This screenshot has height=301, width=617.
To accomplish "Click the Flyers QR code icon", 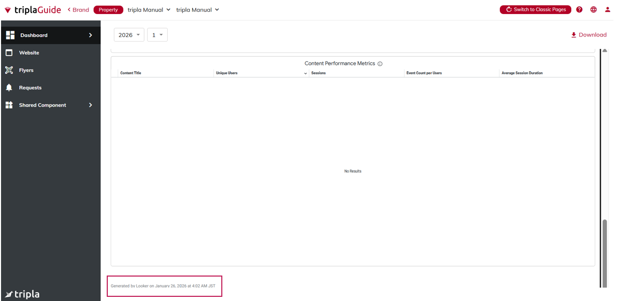I will 9,70.
